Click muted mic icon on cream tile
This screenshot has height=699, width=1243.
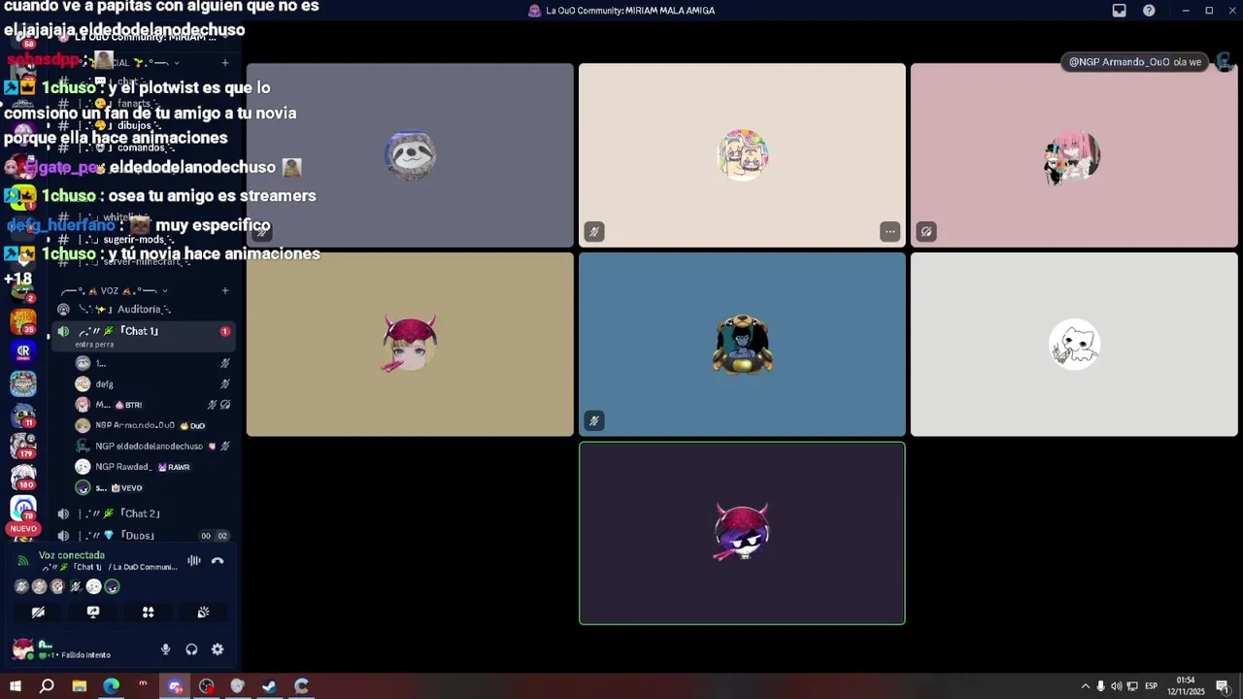(x=594, y=231)
